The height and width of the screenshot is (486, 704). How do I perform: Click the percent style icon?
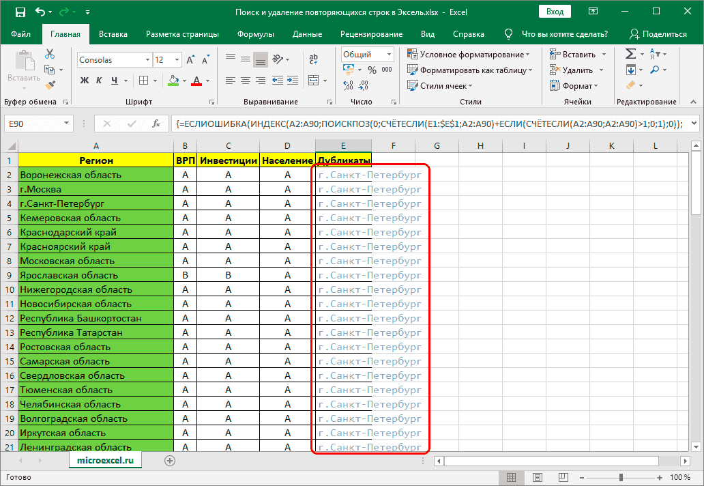[372, 70]
